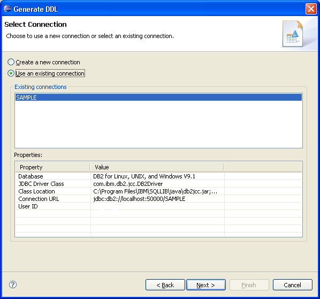Viewport: 320px width, 299px height.
Task: Click the Generate DDL wizard banner icon
Action: [x=293, y=34]
